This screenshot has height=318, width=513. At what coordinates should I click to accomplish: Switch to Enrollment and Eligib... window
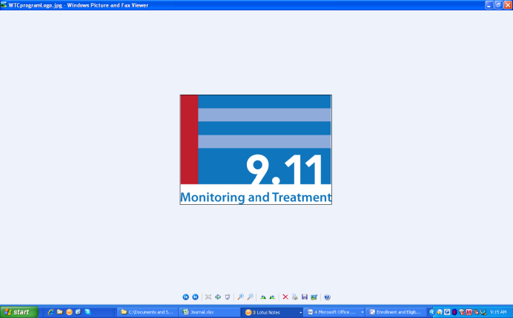(x=396, y=312)
